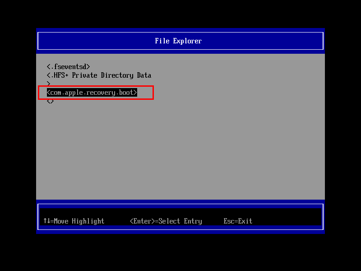The image size is (361, 271).
Task: Open the <.HFS+ Private Directory Data entry
Action: click(x=99, y=75)
